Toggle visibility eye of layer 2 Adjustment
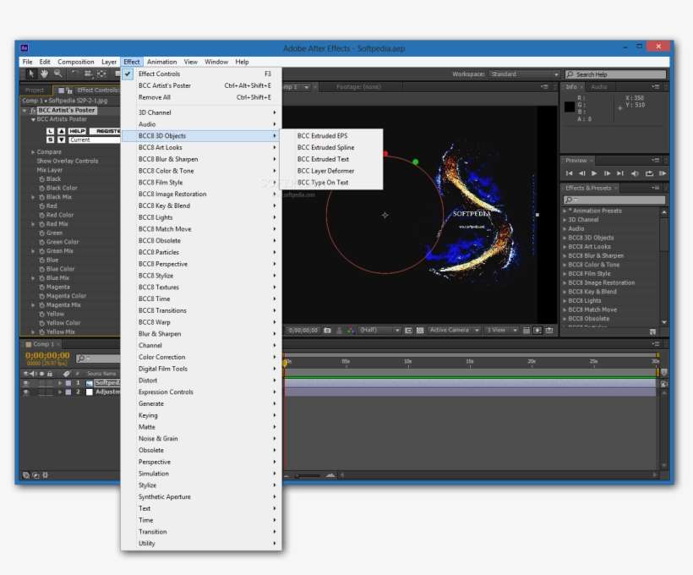The height and width of the screenshot is (575, 693). pos(26,392)
